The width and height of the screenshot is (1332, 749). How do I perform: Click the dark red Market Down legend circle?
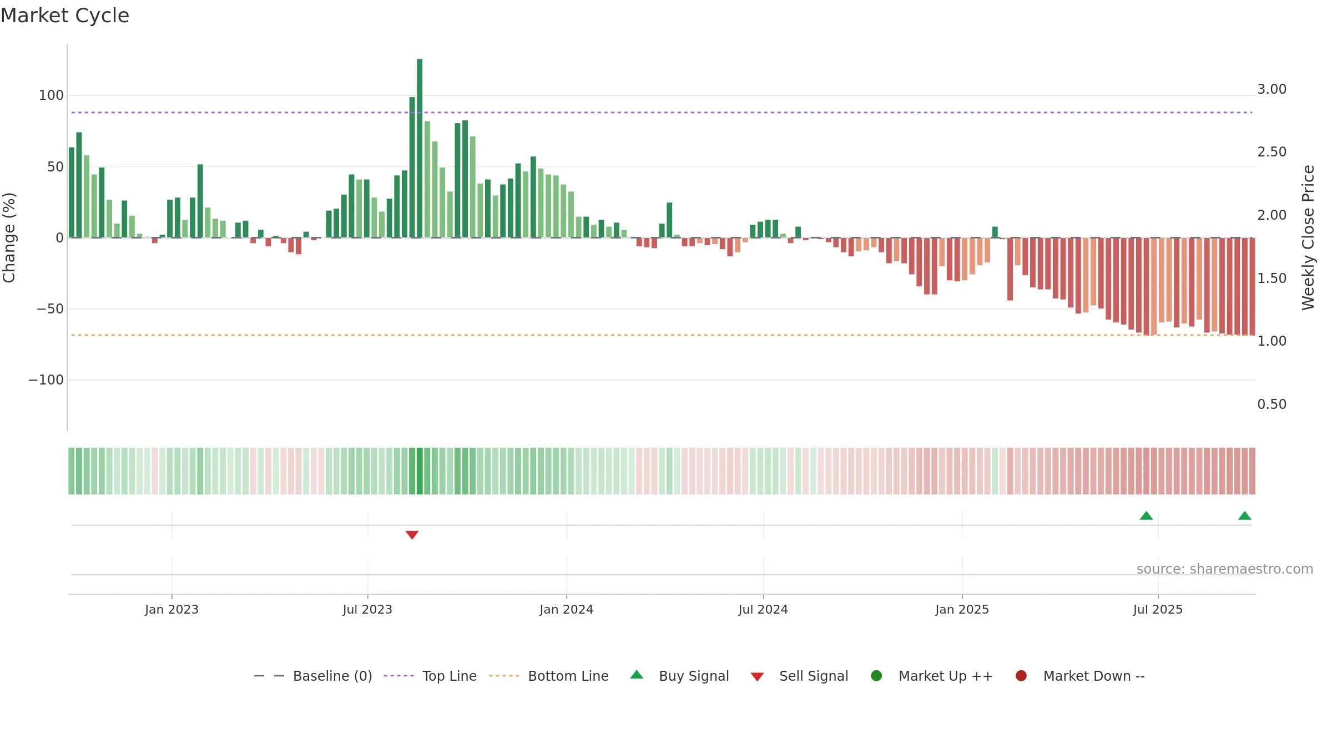coord(1021,676)
